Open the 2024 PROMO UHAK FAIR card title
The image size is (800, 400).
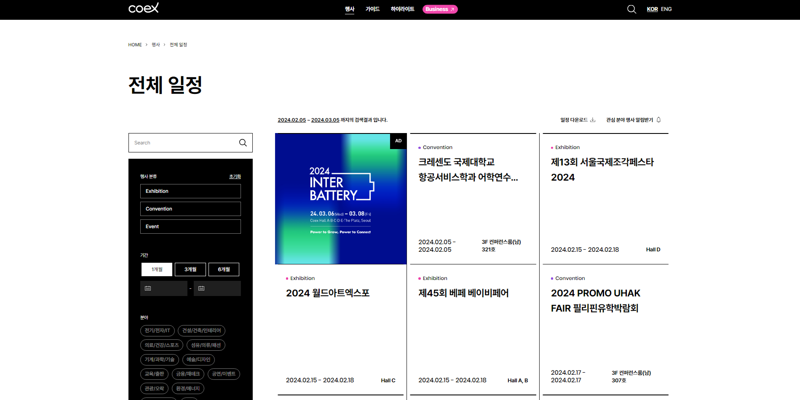coord(596,301)
